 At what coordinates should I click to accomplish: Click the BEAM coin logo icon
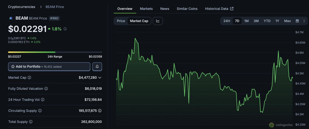[x=11, y=18]
